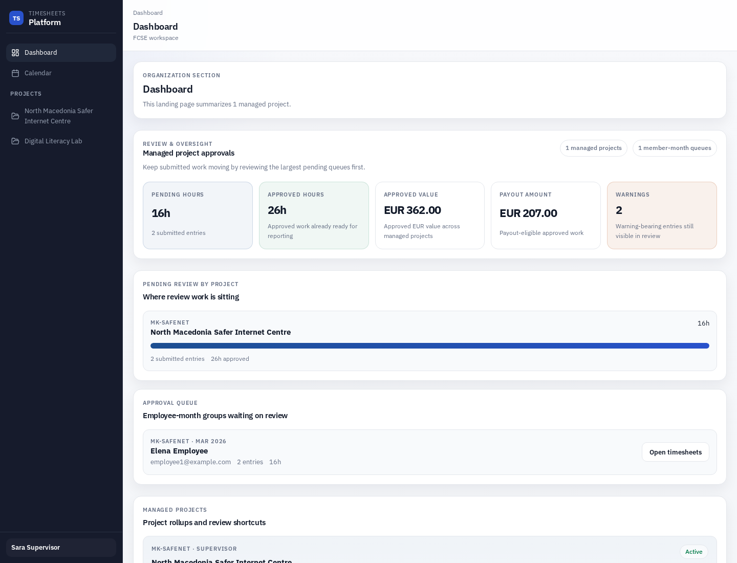Image resolution: width=737 pixels, height=563 pixels.
Task: Select the Pending Hours card
Action: pyautogui.click(x=198, y=215)
